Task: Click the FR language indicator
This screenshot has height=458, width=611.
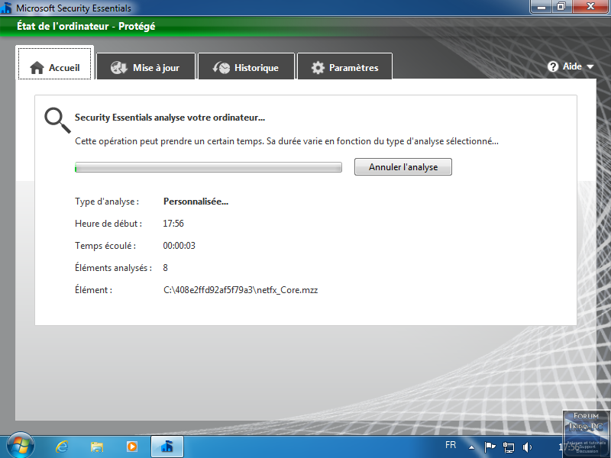Action: coord(451,445)
